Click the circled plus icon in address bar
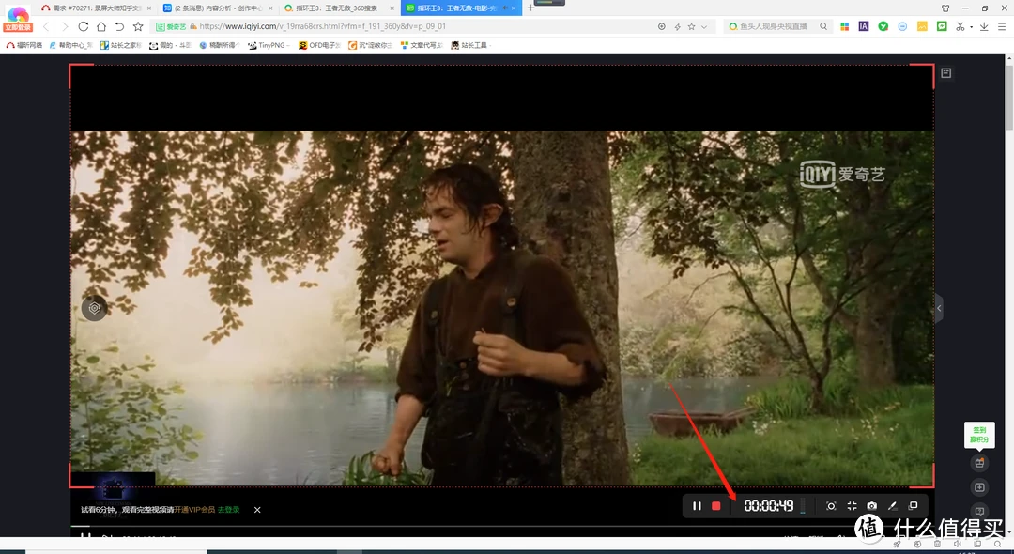This screenshot has height=554, width=1014. (662, 26)
